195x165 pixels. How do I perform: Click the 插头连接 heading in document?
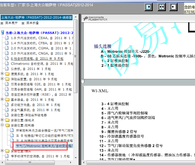[102, 46]
